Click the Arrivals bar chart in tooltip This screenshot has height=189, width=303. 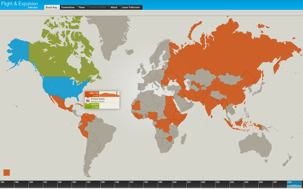[x=109, y=94]
